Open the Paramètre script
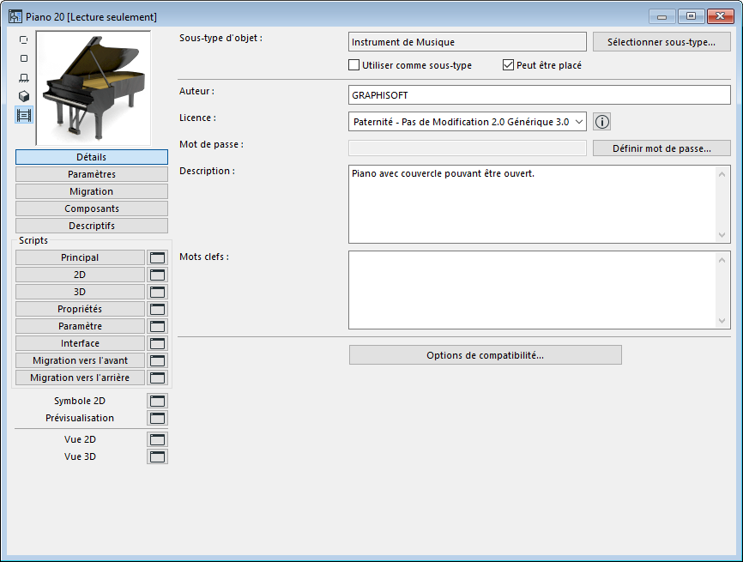Viewport: 743px width, 562px height. (x=80, y=326)
